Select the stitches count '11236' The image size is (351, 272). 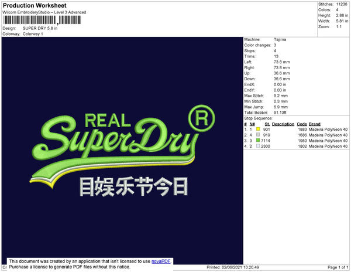point(342,4)
